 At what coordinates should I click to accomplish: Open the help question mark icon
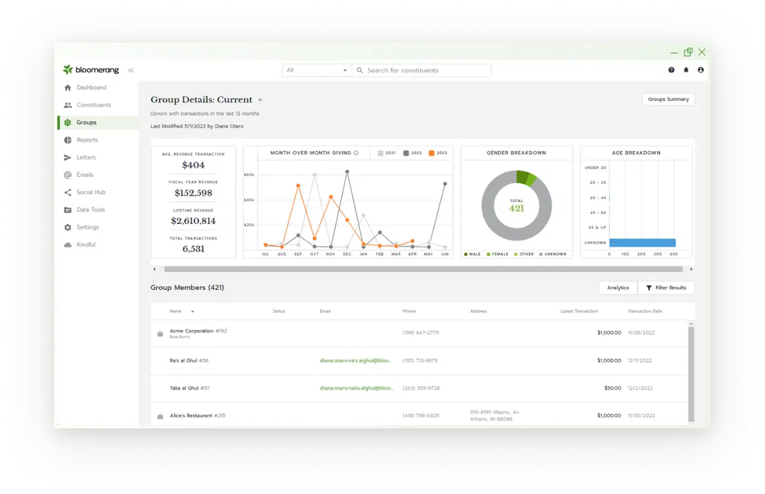671,70
